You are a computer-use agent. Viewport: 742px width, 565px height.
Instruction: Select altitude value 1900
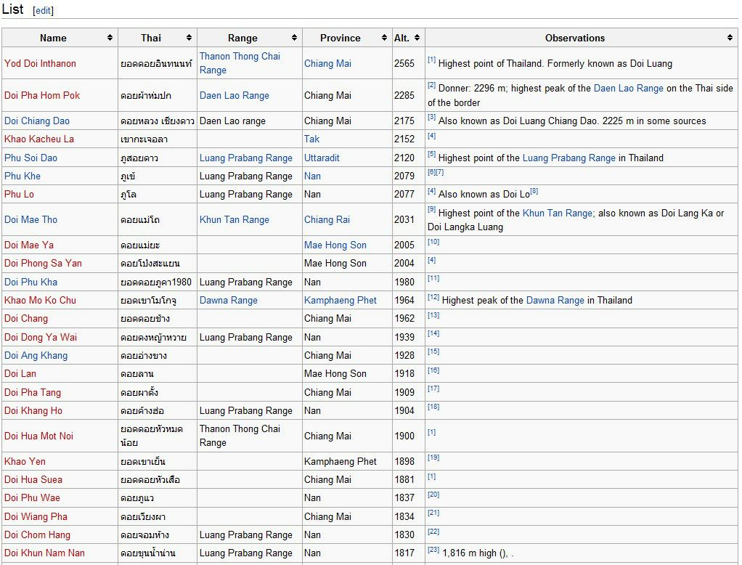tap(404, 436)
